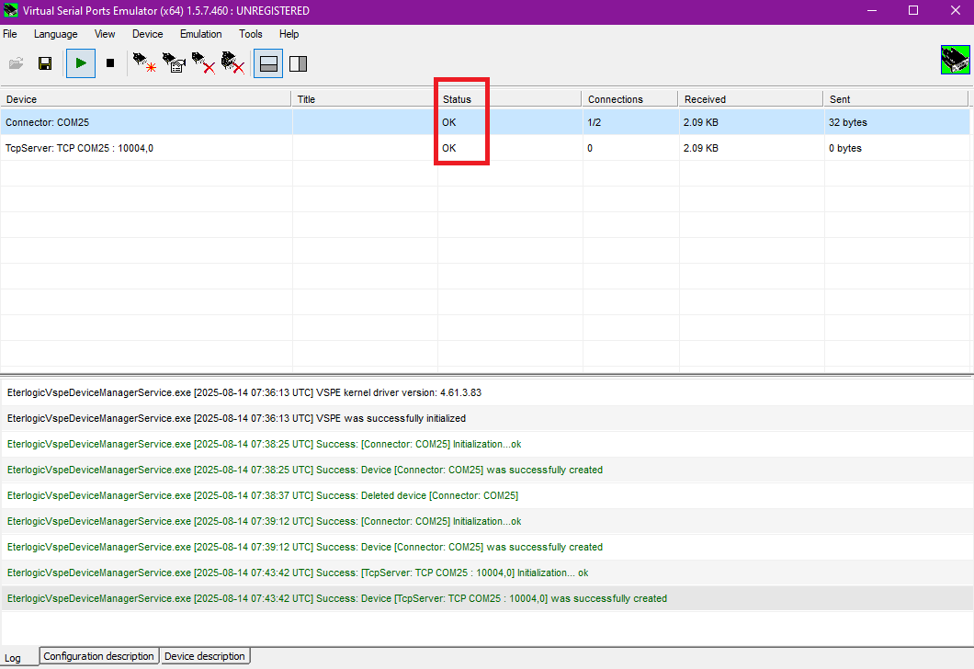Expand the Language menu
This screenshot has width=974, height=669.
56,34
